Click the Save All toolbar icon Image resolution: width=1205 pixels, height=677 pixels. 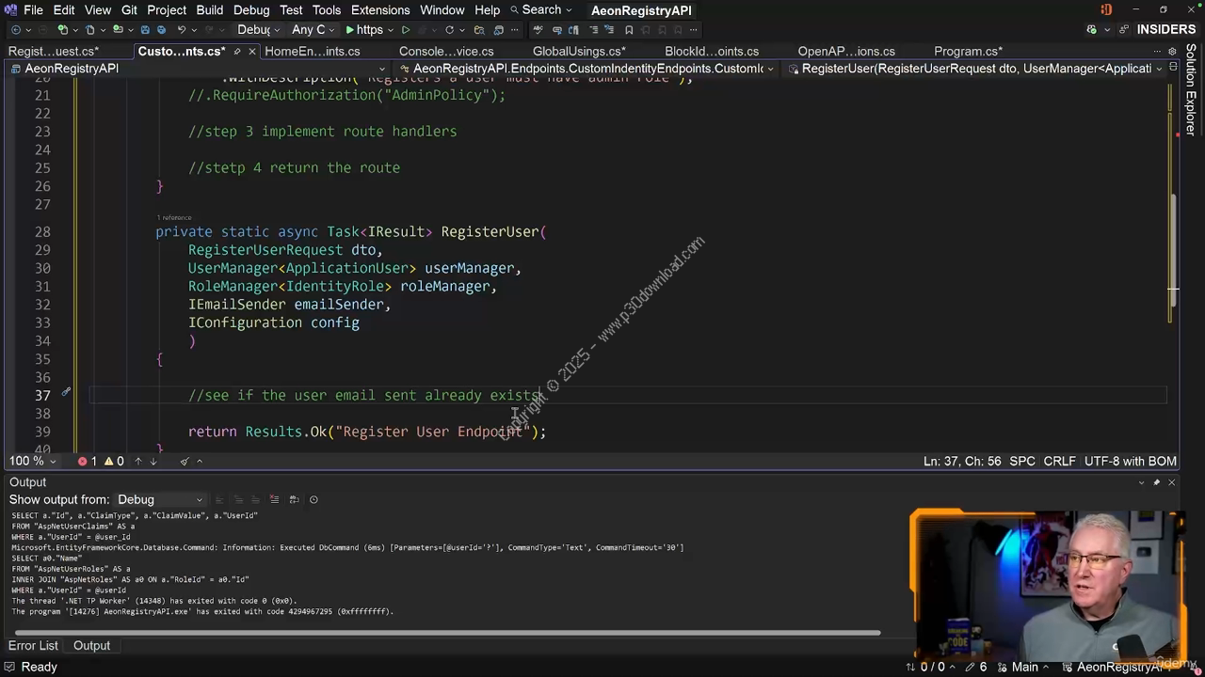coord(160,30)
